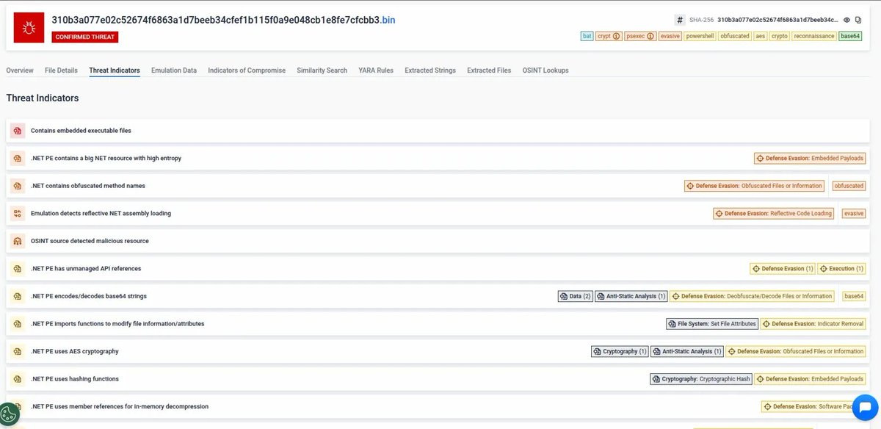Image resolution: width=881 pixels, height=429 pixels.
Task: Click the hash type # icon
Action: 680,20
